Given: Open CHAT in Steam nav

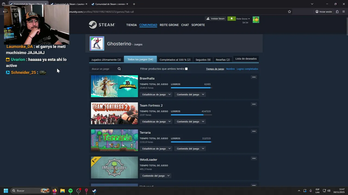Looking at the screenshot, I should click(185, 25).
